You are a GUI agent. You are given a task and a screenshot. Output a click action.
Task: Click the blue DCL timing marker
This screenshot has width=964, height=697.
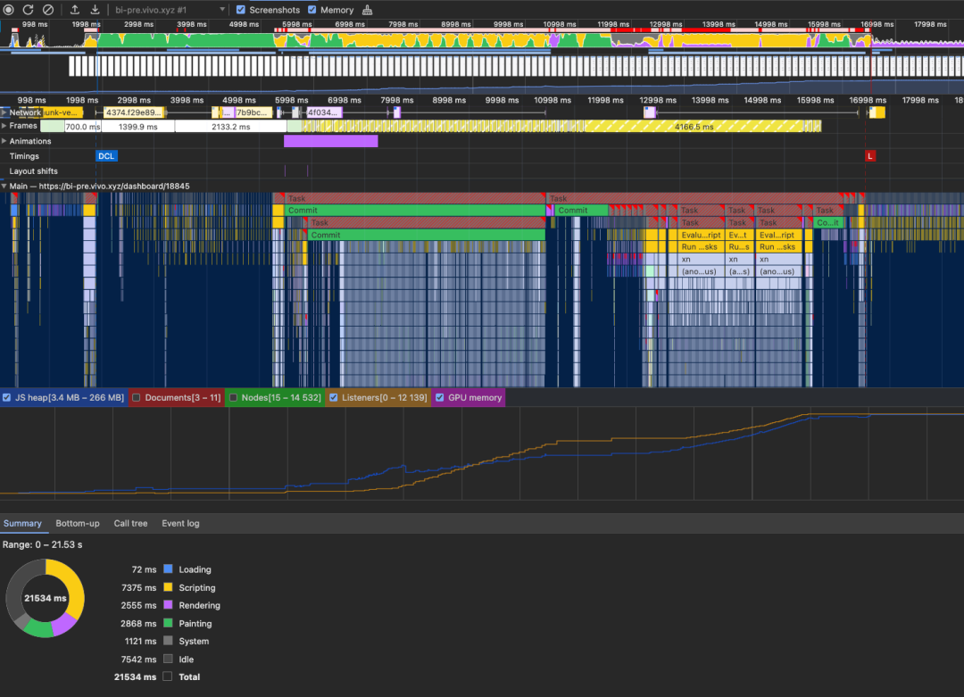tap(106, 156)
